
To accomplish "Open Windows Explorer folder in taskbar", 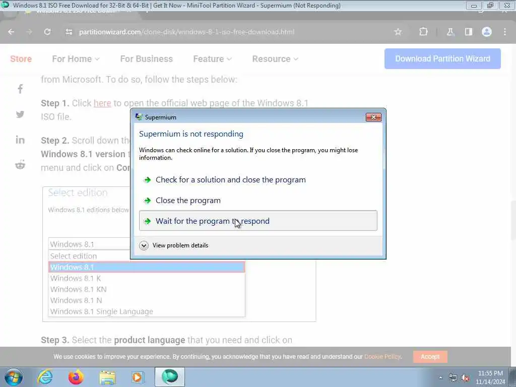I will (107, 377).
